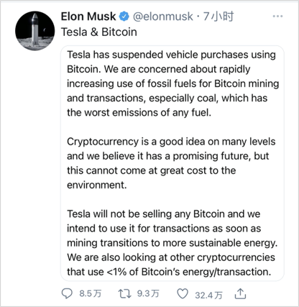Click the share upload icon

click(x=240, y=293)
